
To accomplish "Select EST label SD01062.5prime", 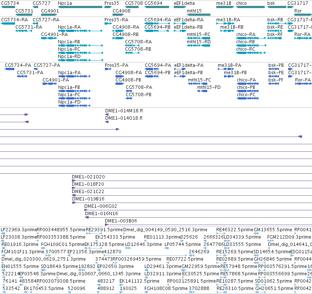I will 274,281.
